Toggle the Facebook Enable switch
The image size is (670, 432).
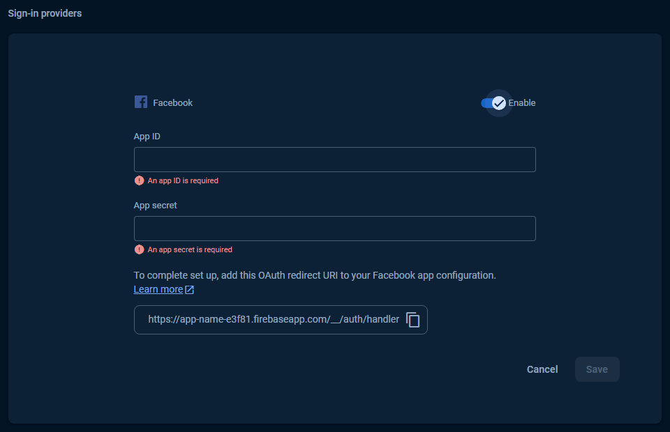[493, 103]
